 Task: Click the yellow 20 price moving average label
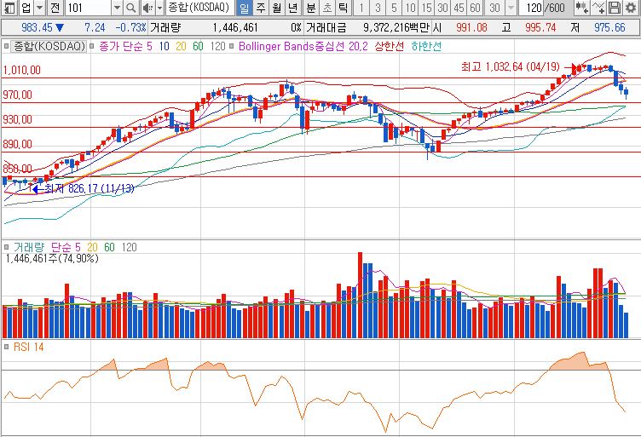181,46
